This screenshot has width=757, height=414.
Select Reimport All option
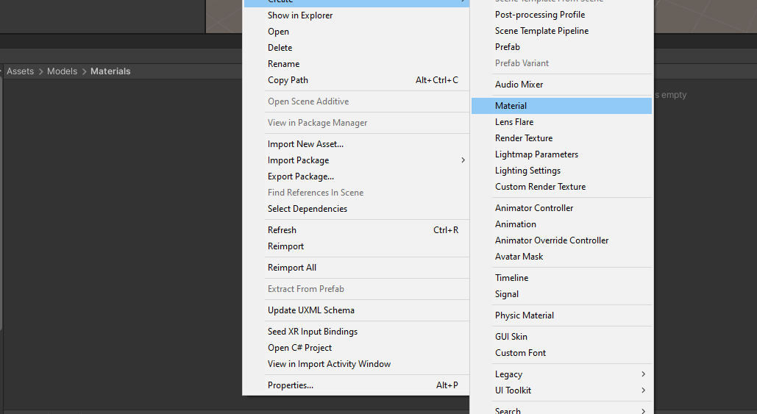(x=292, y=268)
